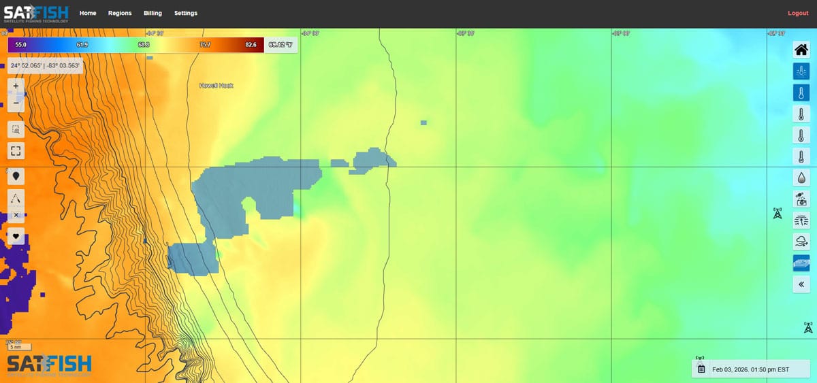
Task: Enter fullscreen map view
Action: tap(16, 150)
